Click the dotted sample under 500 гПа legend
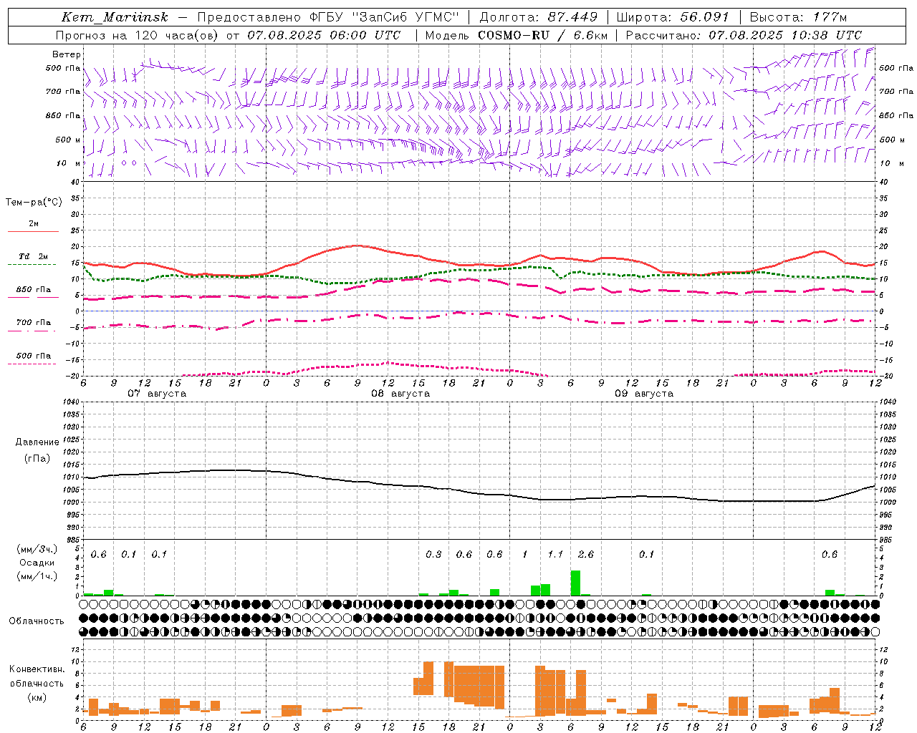Image resolution: width=917 pixels, height=733 pixels. pos(32,364)
